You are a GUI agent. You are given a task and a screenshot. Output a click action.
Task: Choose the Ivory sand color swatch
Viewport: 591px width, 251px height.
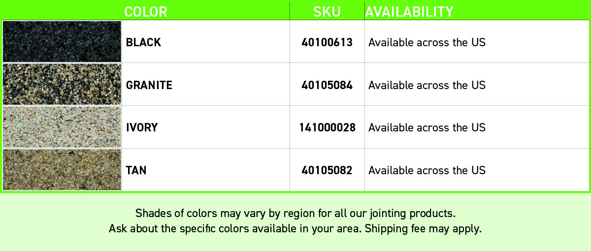coord(62,127)
